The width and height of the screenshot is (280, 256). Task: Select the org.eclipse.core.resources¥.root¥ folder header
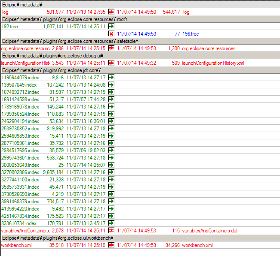point(140,19)
